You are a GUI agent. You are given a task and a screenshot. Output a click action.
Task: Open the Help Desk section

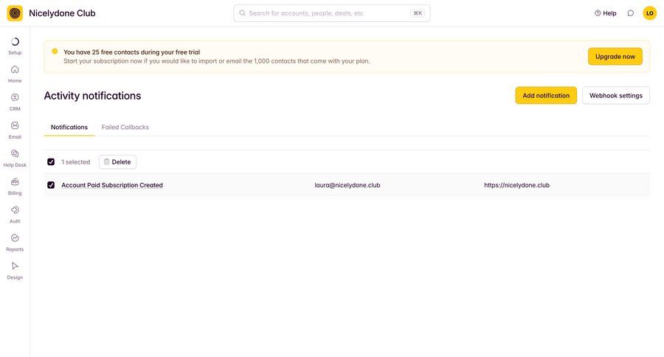(x=15, y=159)
